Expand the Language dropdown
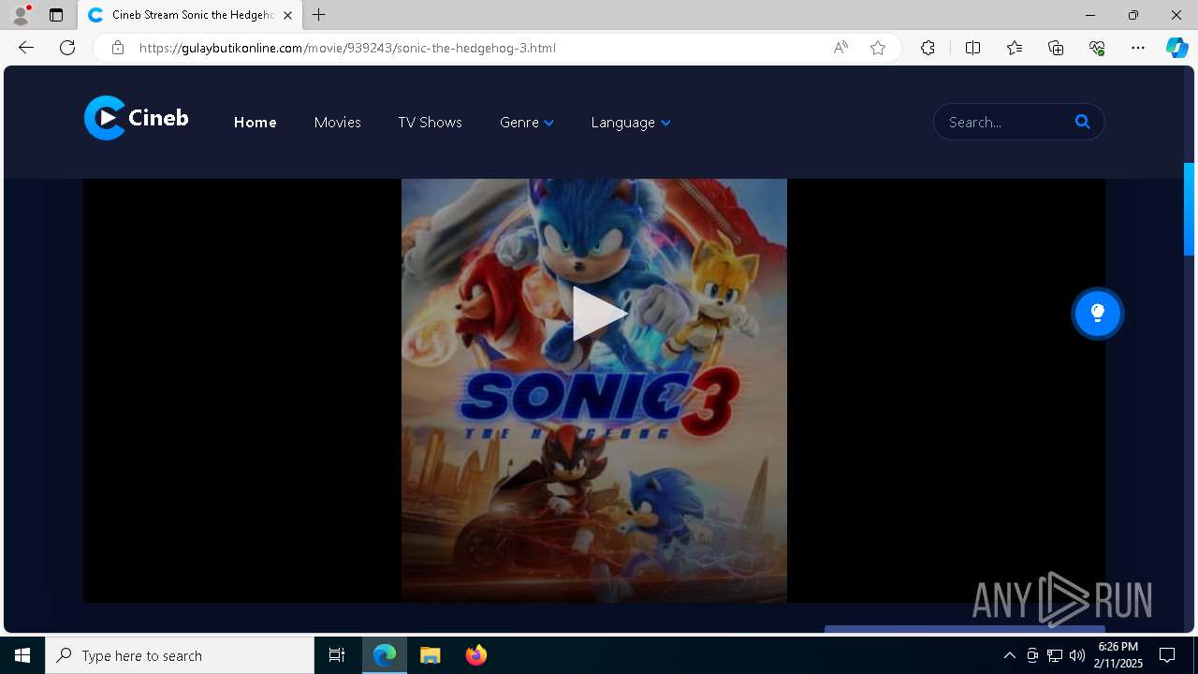This screenshot has height=674, width=1198. pos(630,123)
